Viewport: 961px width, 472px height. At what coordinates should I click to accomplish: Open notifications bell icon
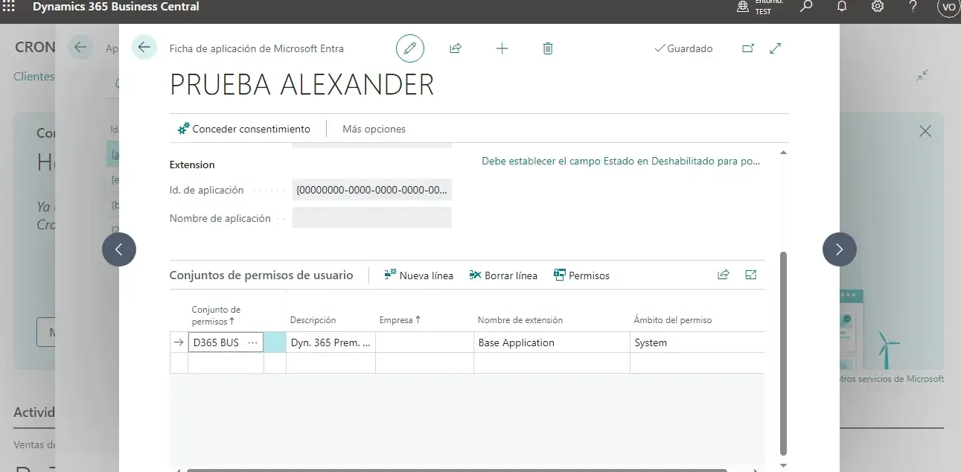pos(842,7)
